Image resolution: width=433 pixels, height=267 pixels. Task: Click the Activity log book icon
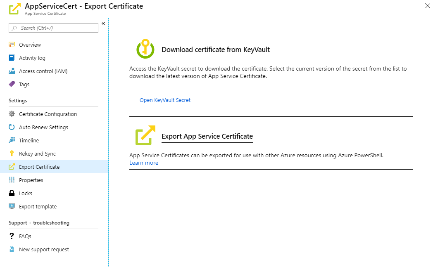[x=12, y=58]
